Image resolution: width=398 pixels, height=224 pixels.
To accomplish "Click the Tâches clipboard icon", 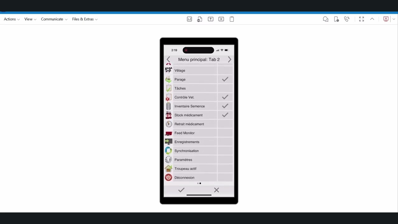I will (x=168, y=88).
